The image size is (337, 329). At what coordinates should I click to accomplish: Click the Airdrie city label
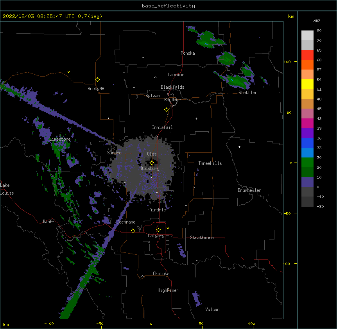click(x=158, y=210)
